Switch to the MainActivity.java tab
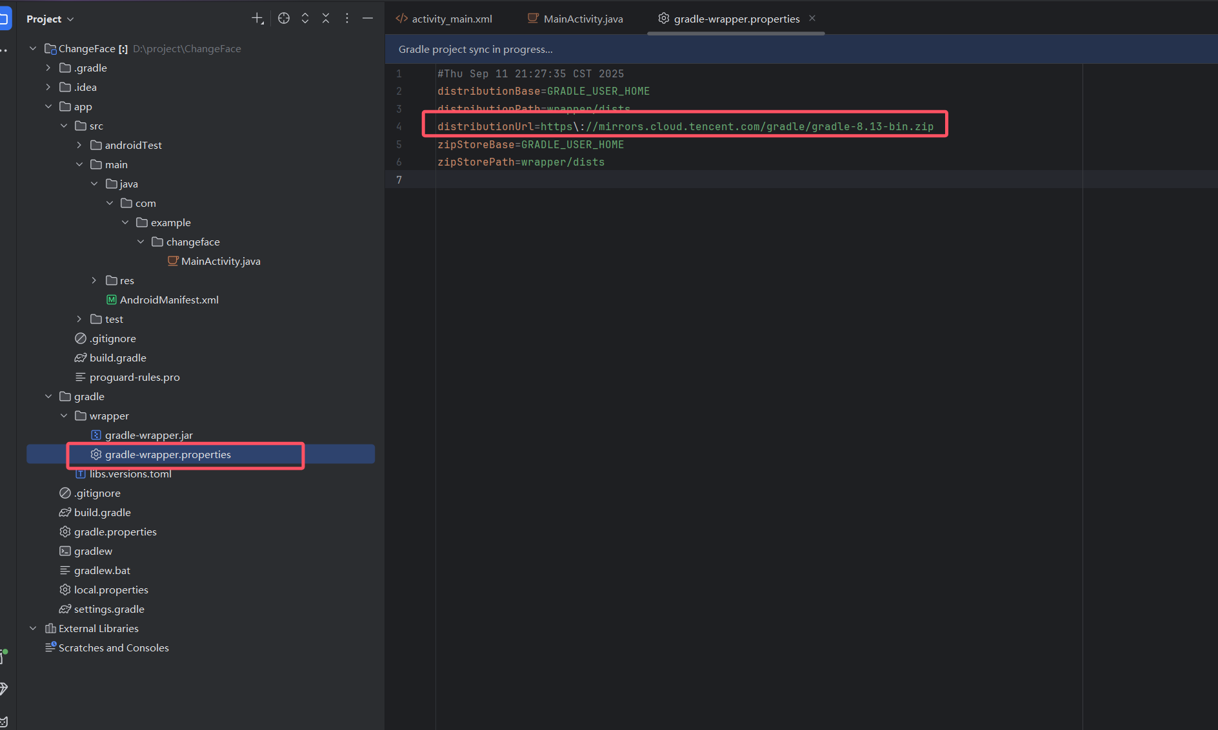 [575, 19]
